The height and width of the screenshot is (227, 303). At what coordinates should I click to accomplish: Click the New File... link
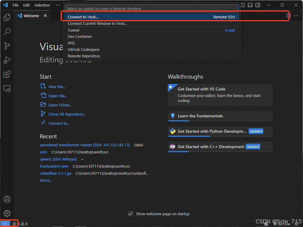[x=57, y=87]
